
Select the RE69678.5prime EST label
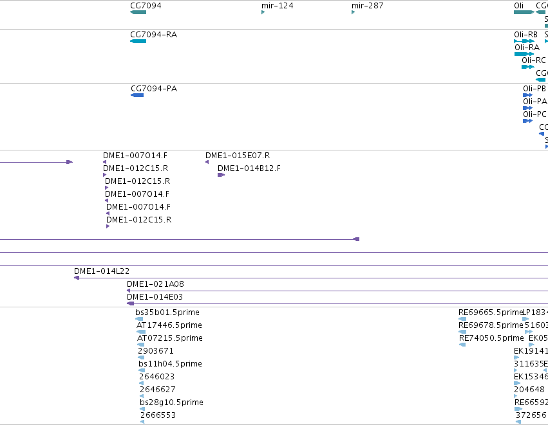[x=491, y=325]
